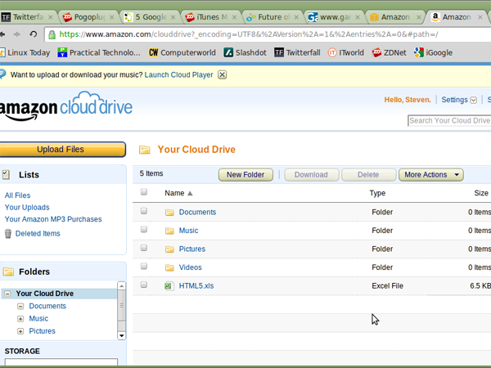Reload the page with the refresh icon

tap(33, 34)
